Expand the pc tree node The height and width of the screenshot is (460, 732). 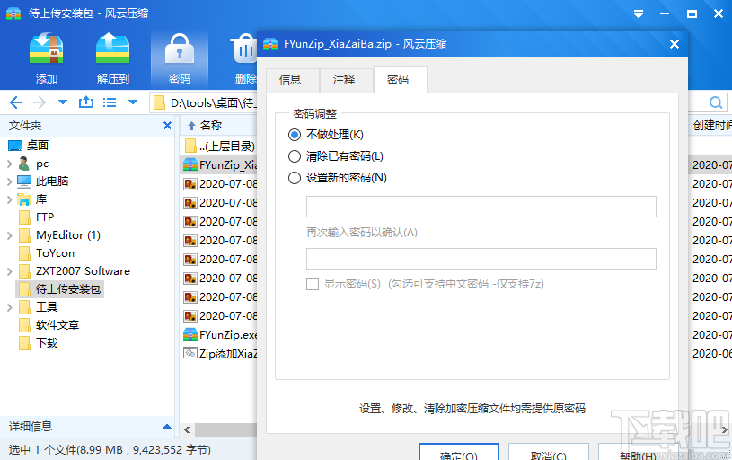[9, 164]
